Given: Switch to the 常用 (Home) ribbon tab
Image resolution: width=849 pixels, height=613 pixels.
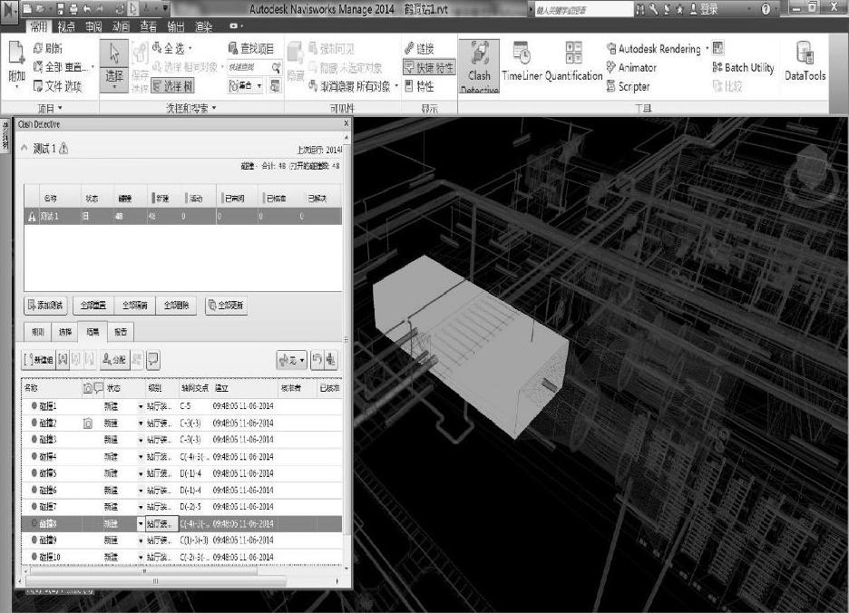Looking at the screenshot, I should tap(38, 27).
